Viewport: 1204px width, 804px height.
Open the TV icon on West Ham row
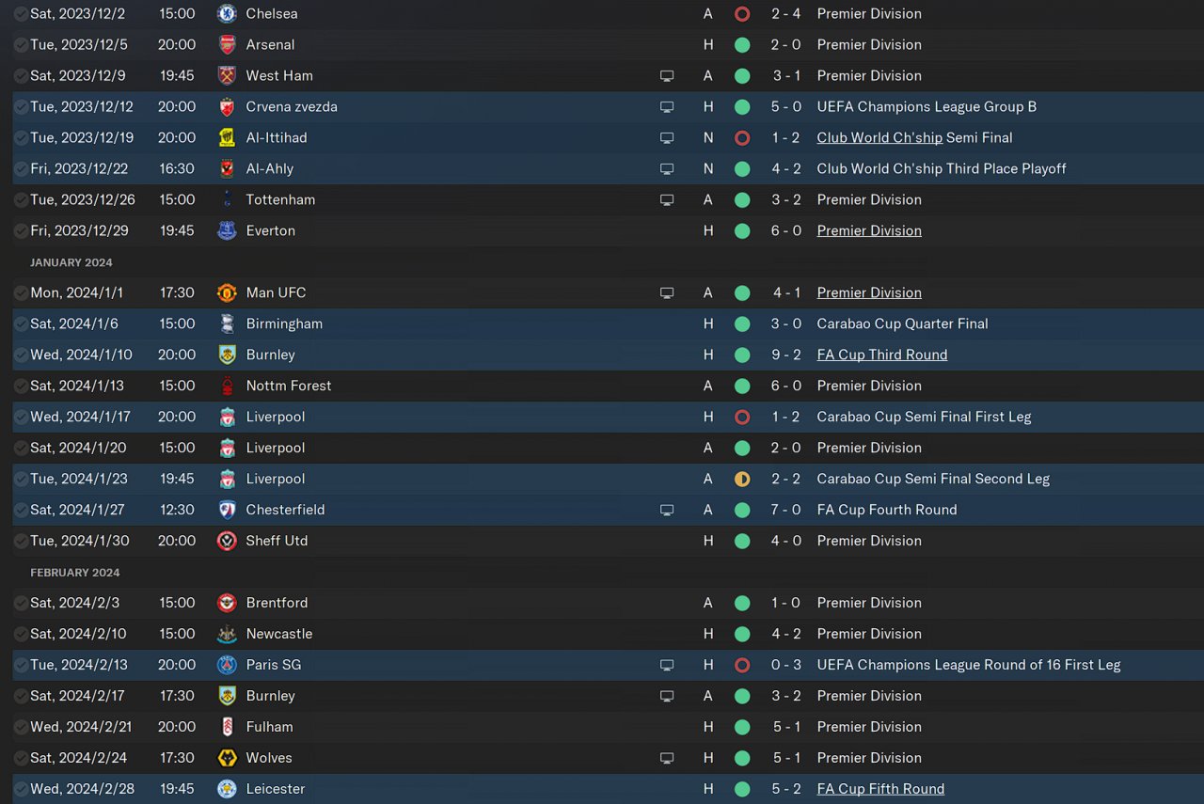[x=667, y=75]
